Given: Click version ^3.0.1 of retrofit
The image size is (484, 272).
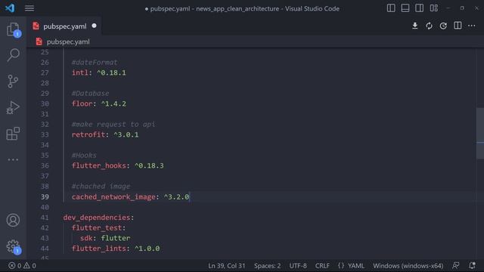Looking at the screenshot, I should click(126, 134).
